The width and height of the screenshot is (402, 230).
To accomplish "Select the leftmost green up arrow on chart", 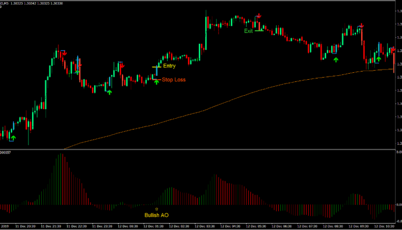I will (x=13, y=139).
